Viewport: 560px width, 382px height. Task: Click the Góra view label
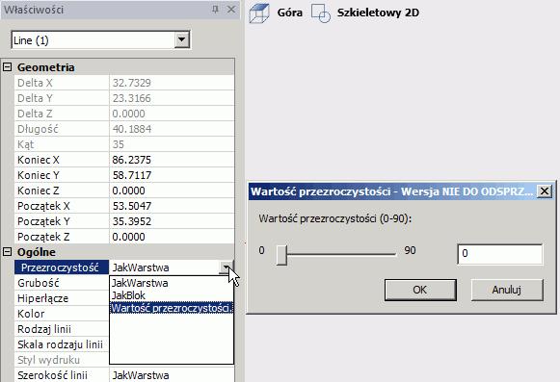pos(290,13)
